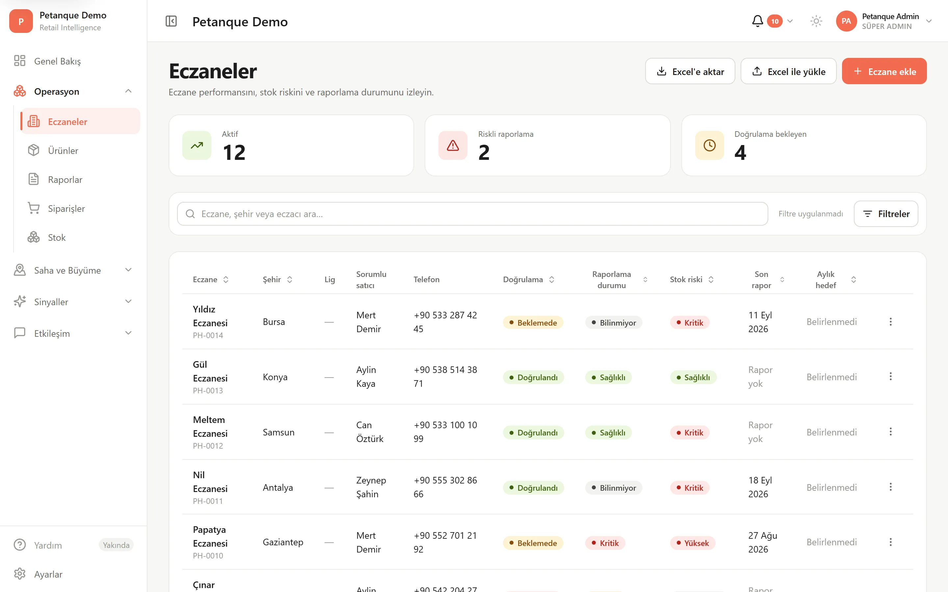The height and width of the screenshot is (592, 948).
Task: Open Genel Bakış dashboard
Action: [73, 61]
